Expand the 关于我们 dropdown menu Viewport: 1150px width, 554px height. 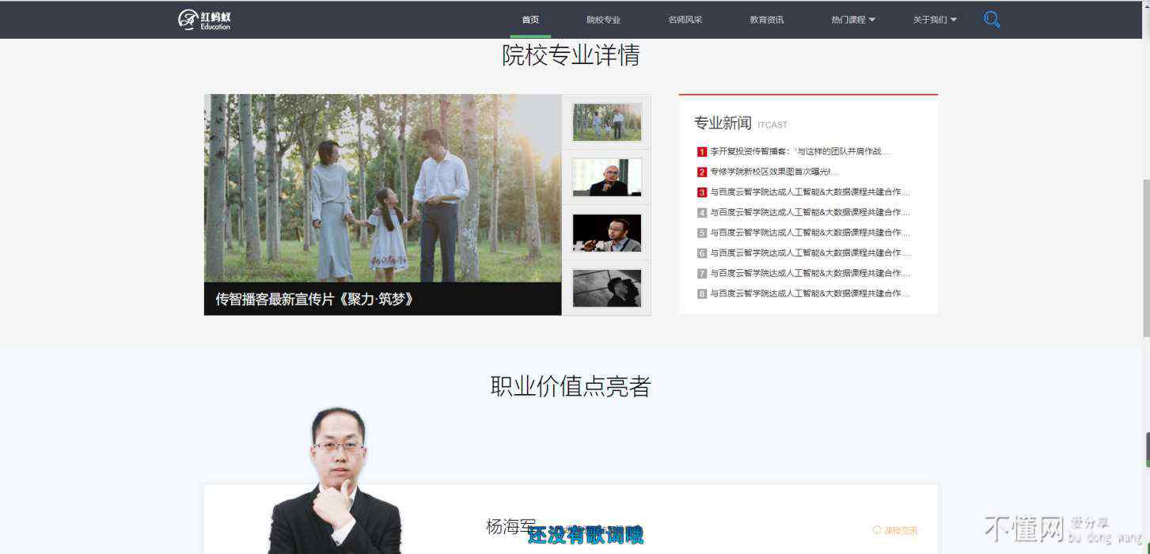tap(935, 20)
